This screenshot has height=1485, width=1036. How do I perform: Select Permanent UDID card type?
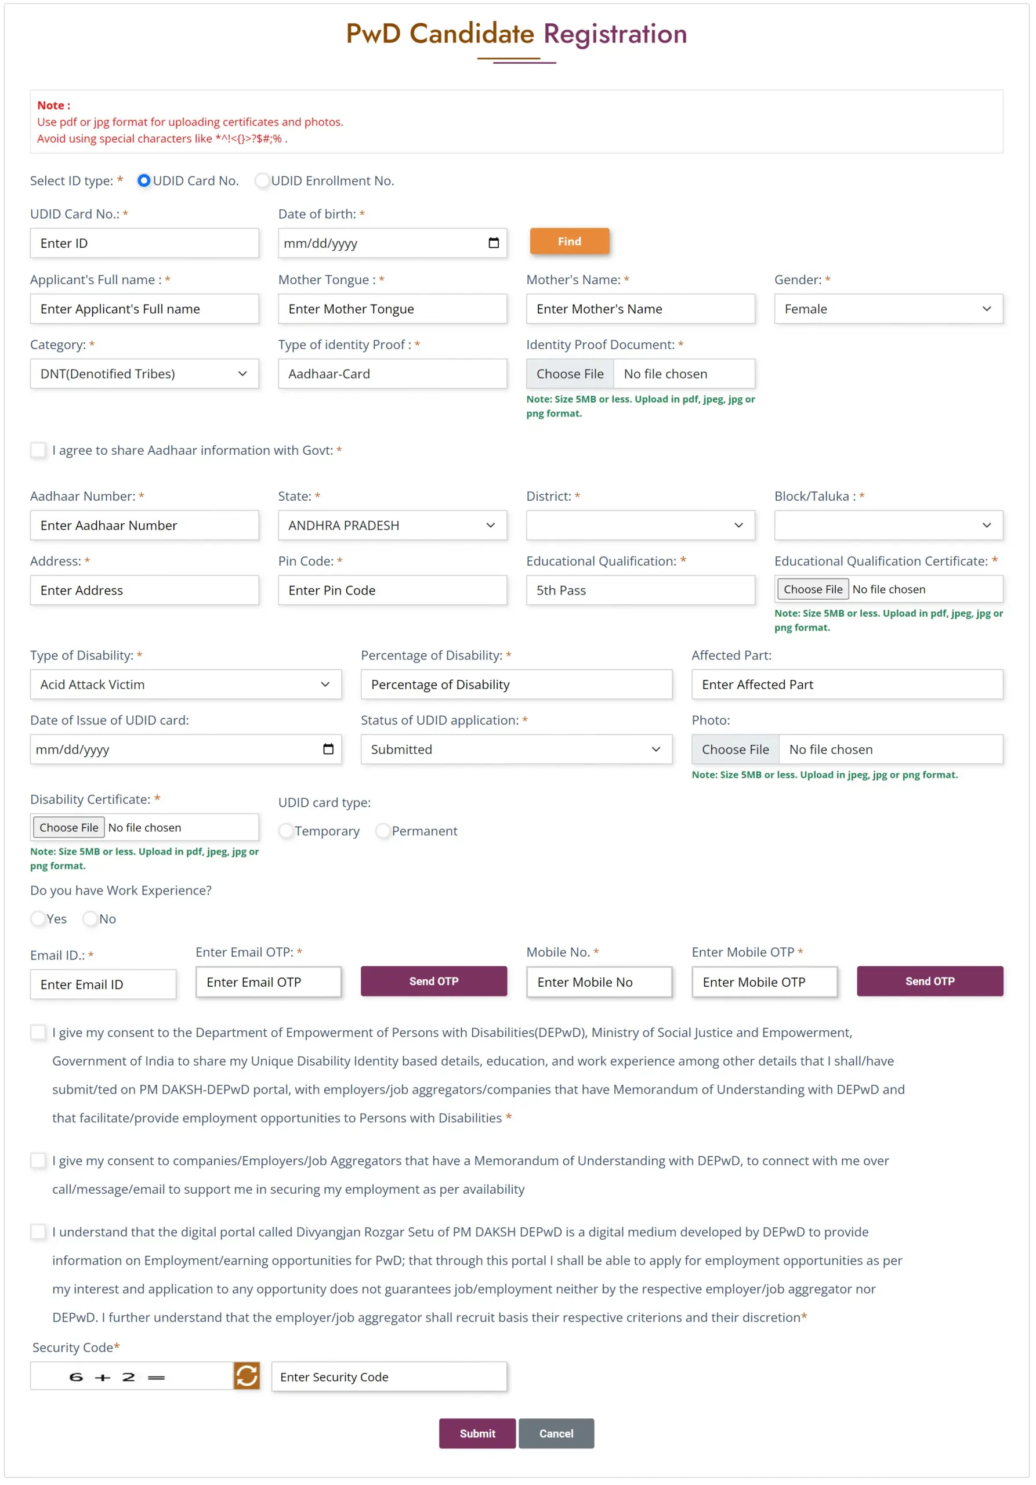[383, 831]
